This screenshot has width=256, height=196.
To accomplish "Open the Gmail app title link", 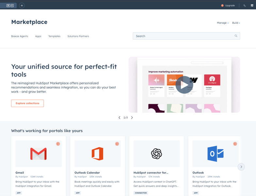I will pyautogui.click(x=20, y=172).
